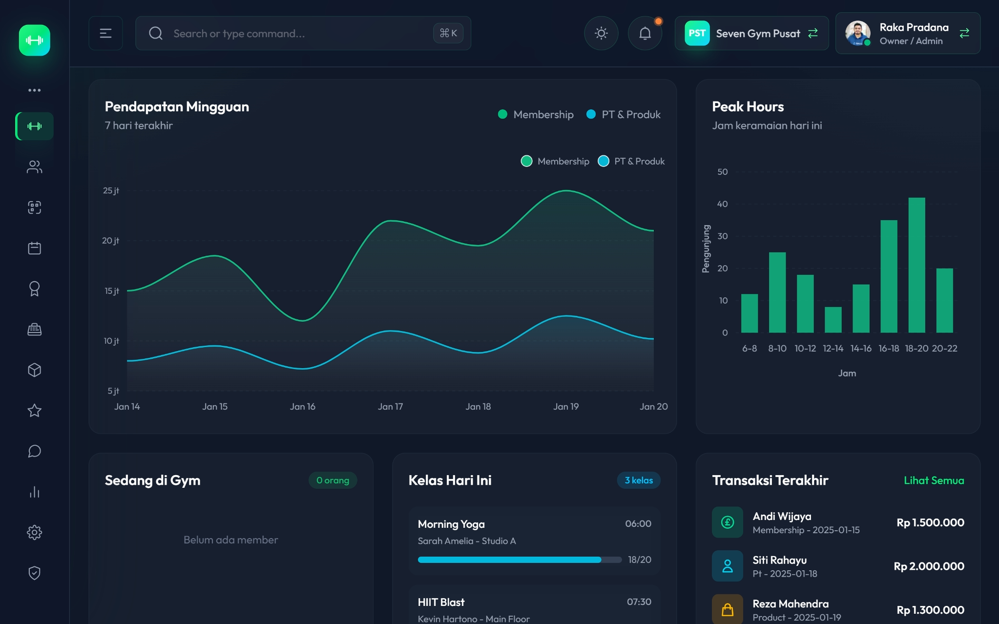
Task: Click the magnifier search icon
Action: click(x=155, y=33)
